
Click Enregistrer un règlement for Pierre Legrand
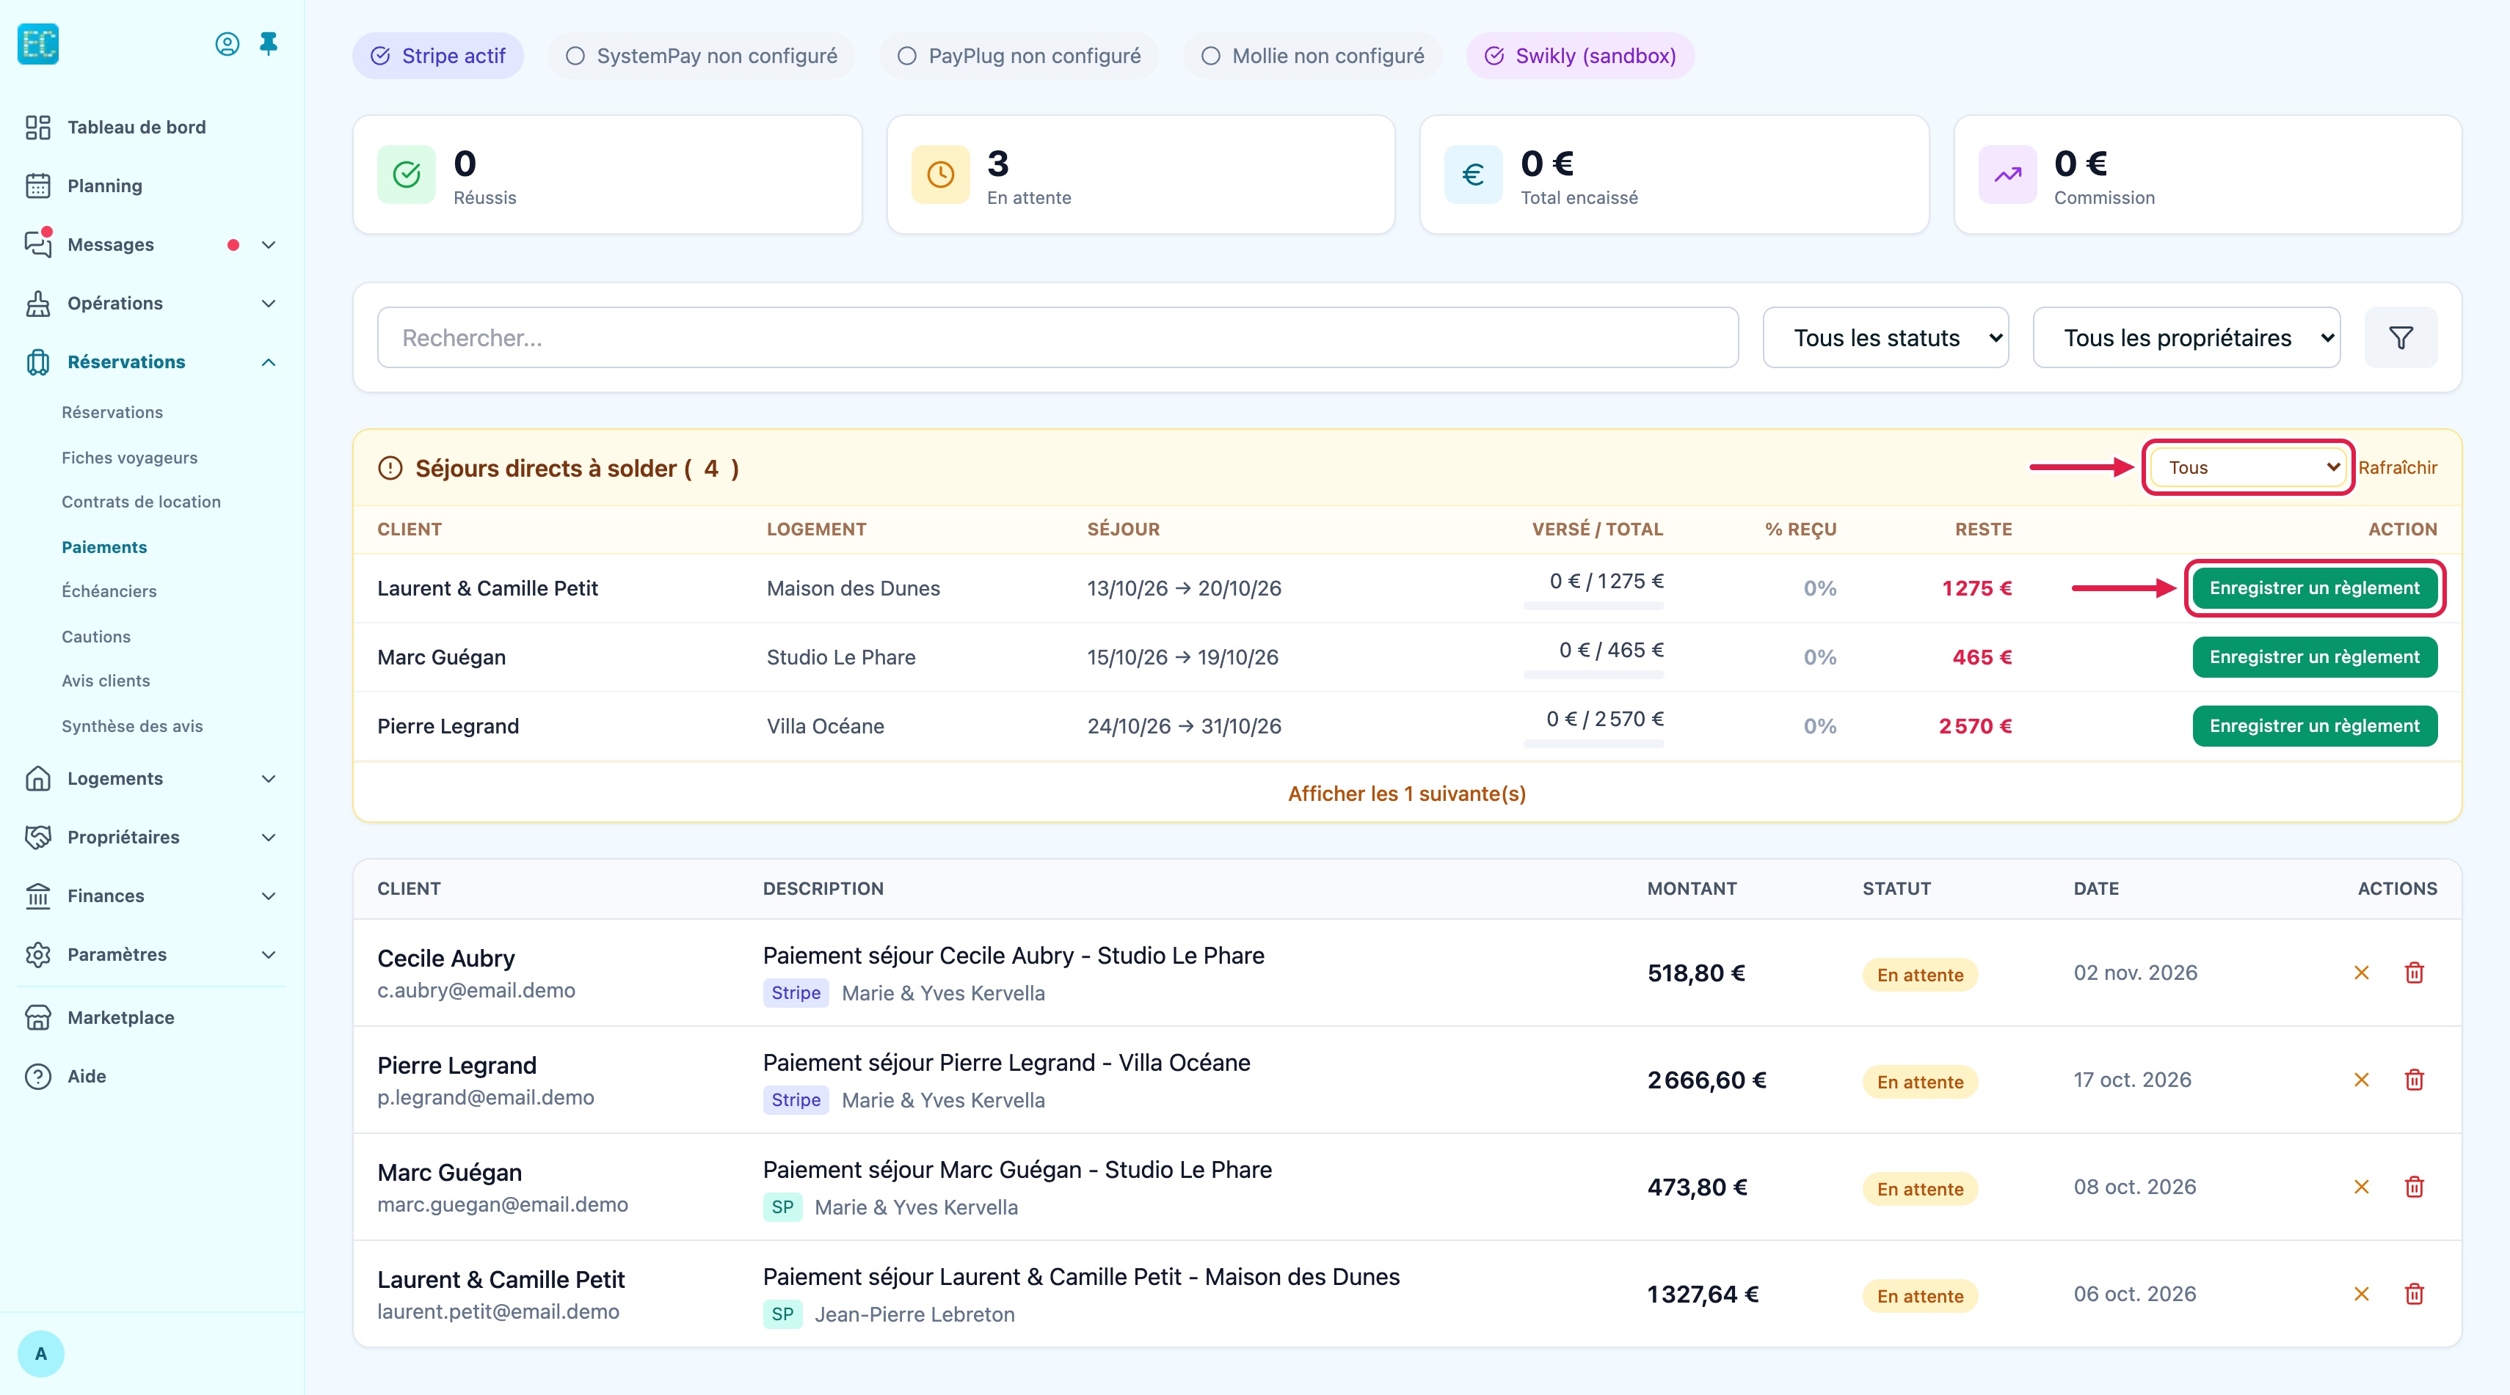[2314, 726]
